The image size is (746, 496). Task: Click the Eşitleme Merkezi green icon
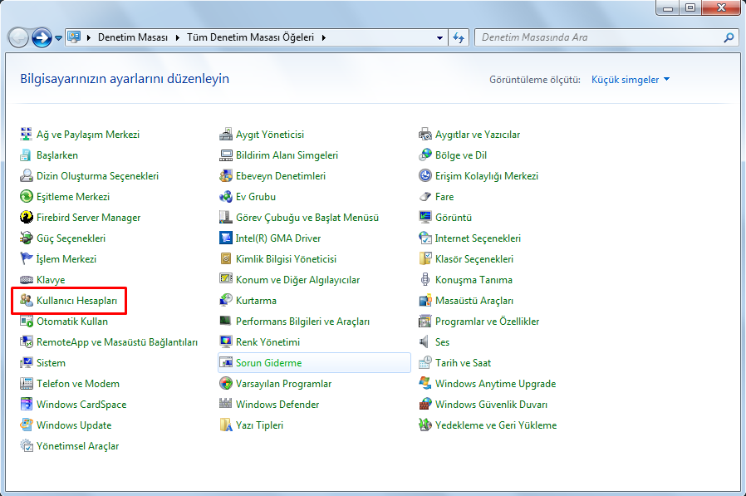26,197
